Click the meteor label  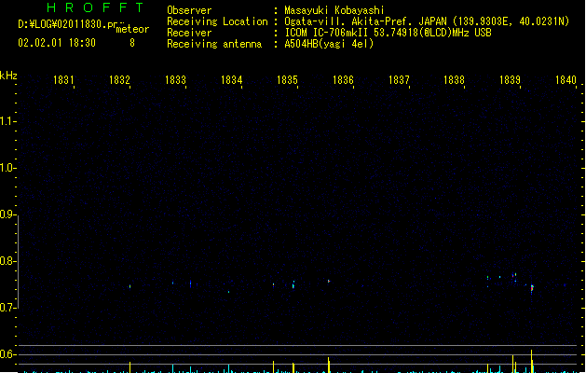point(132,29)
